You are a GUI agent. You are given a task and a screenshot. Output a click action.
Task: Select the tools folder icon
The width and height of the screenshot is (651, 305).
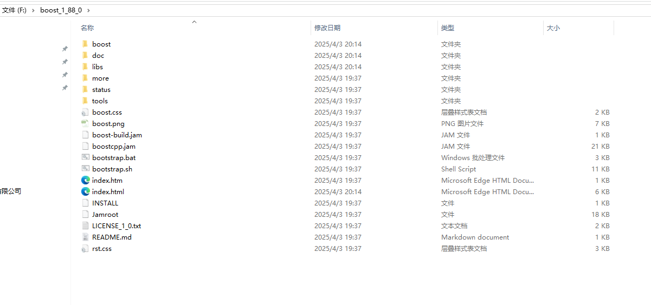[x=85, y=101]
